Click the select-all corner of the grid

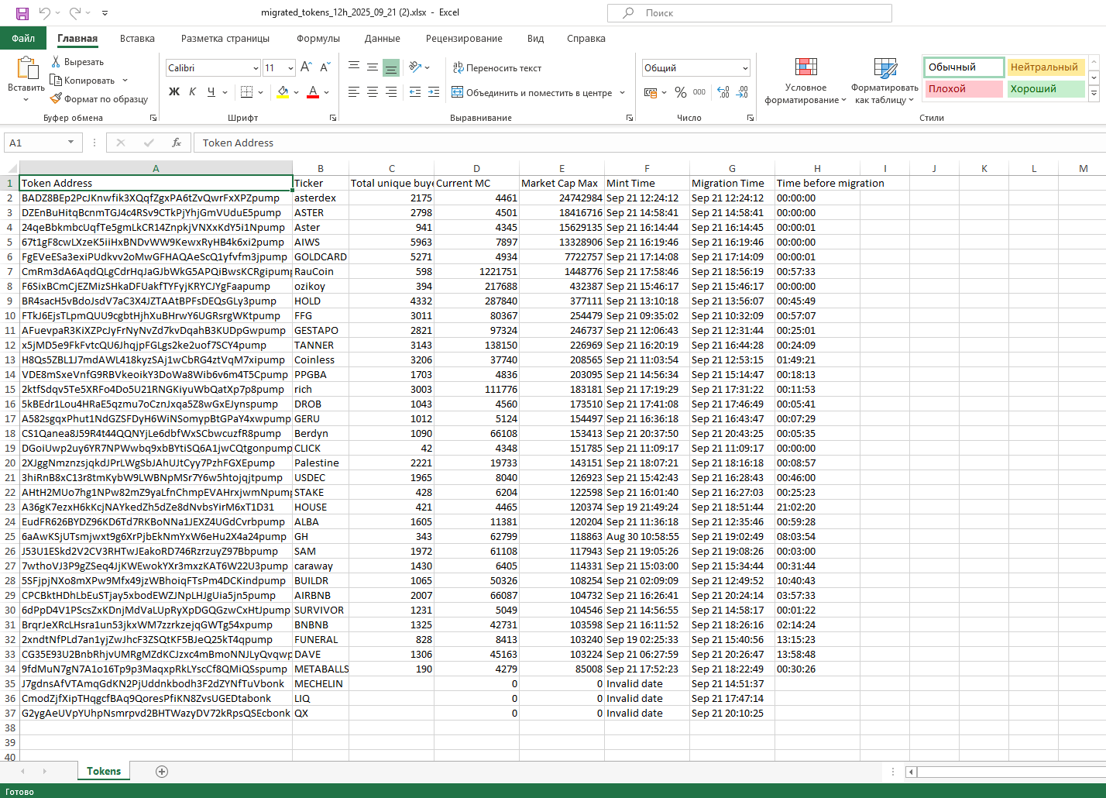[x=11, y=168]
